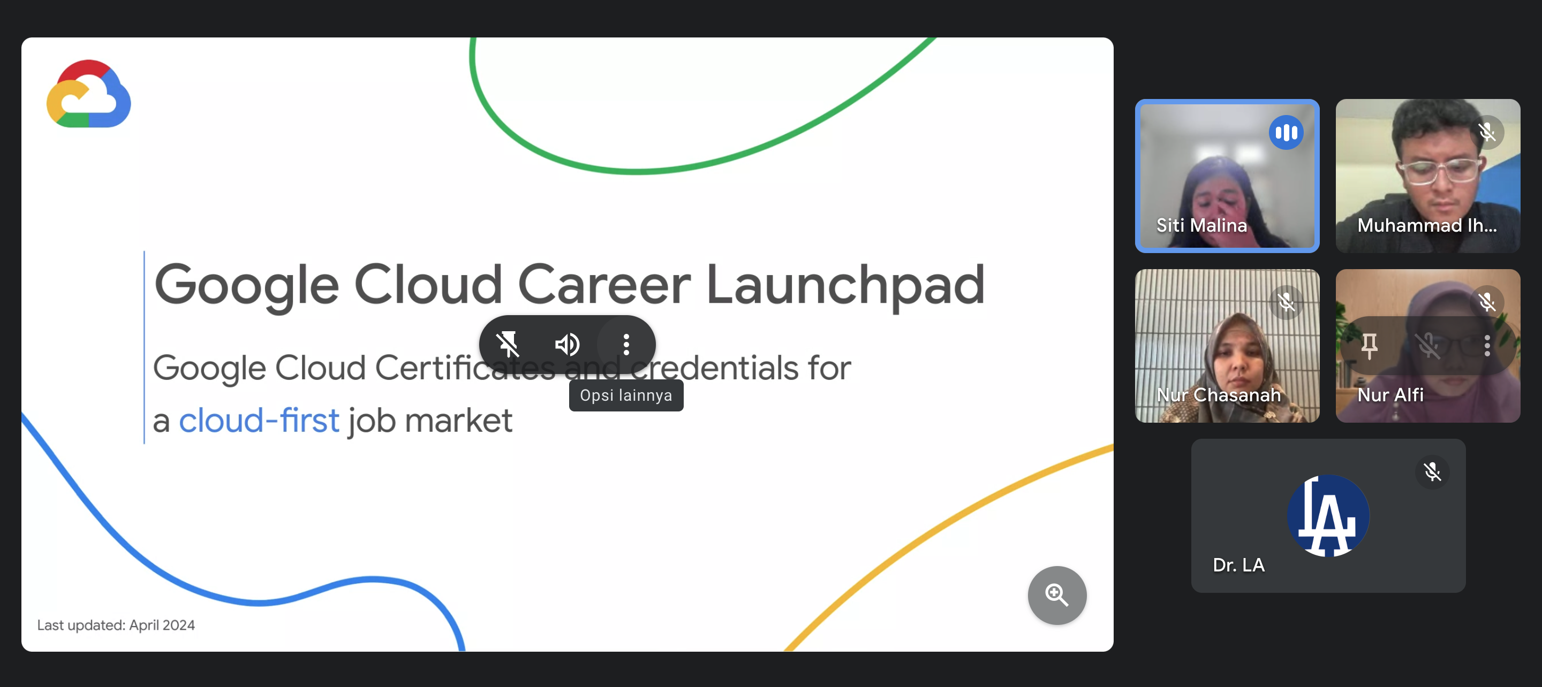Click the muted mic badge on Nur Alfi's tile corner
This screenshot has height=687, width=1542.
1487,302
